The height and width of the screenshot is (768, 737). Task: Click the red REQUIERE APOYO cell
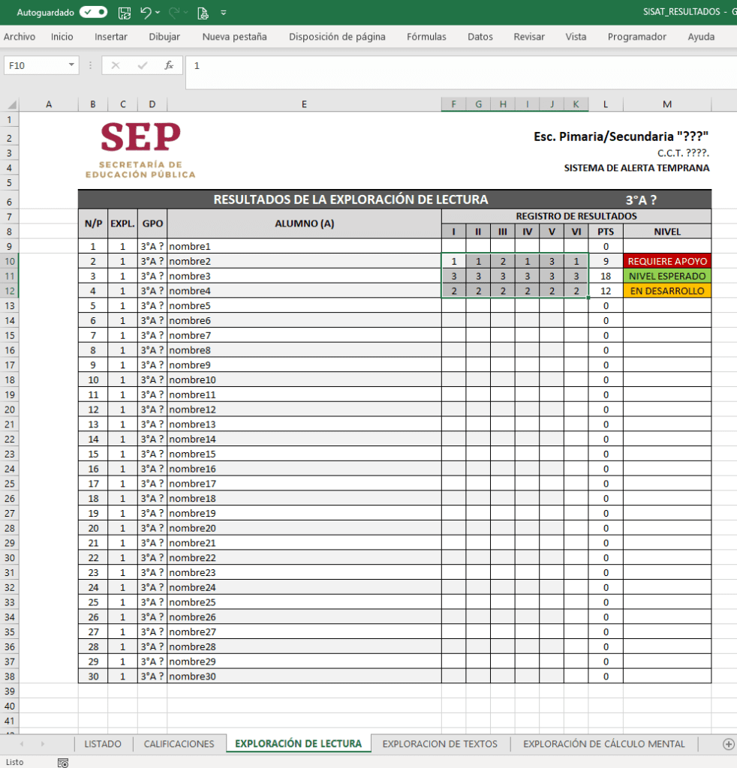click(667, 261)
